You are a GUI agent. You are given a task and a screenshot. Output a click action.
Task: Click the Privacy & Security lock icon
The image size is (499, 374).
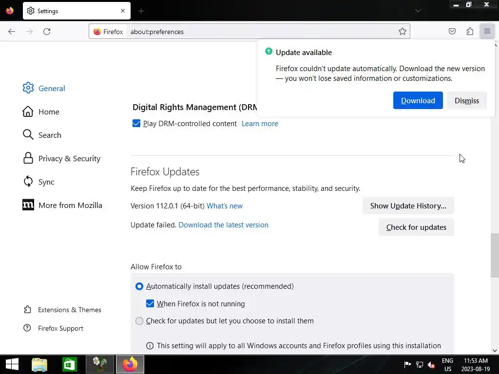coord(28,158)
